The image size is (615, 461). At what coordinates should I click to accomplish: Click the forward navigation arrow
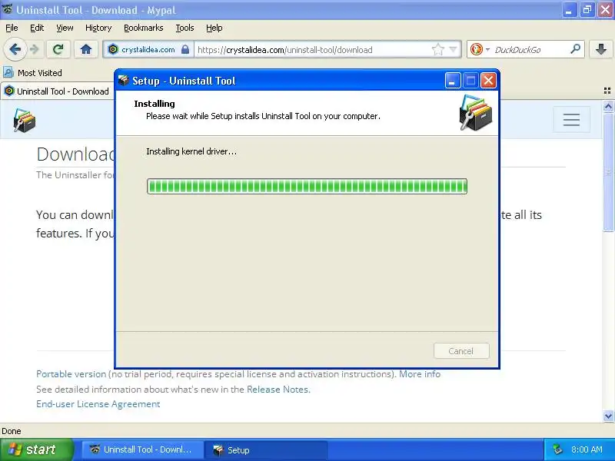tap(35, 49)
